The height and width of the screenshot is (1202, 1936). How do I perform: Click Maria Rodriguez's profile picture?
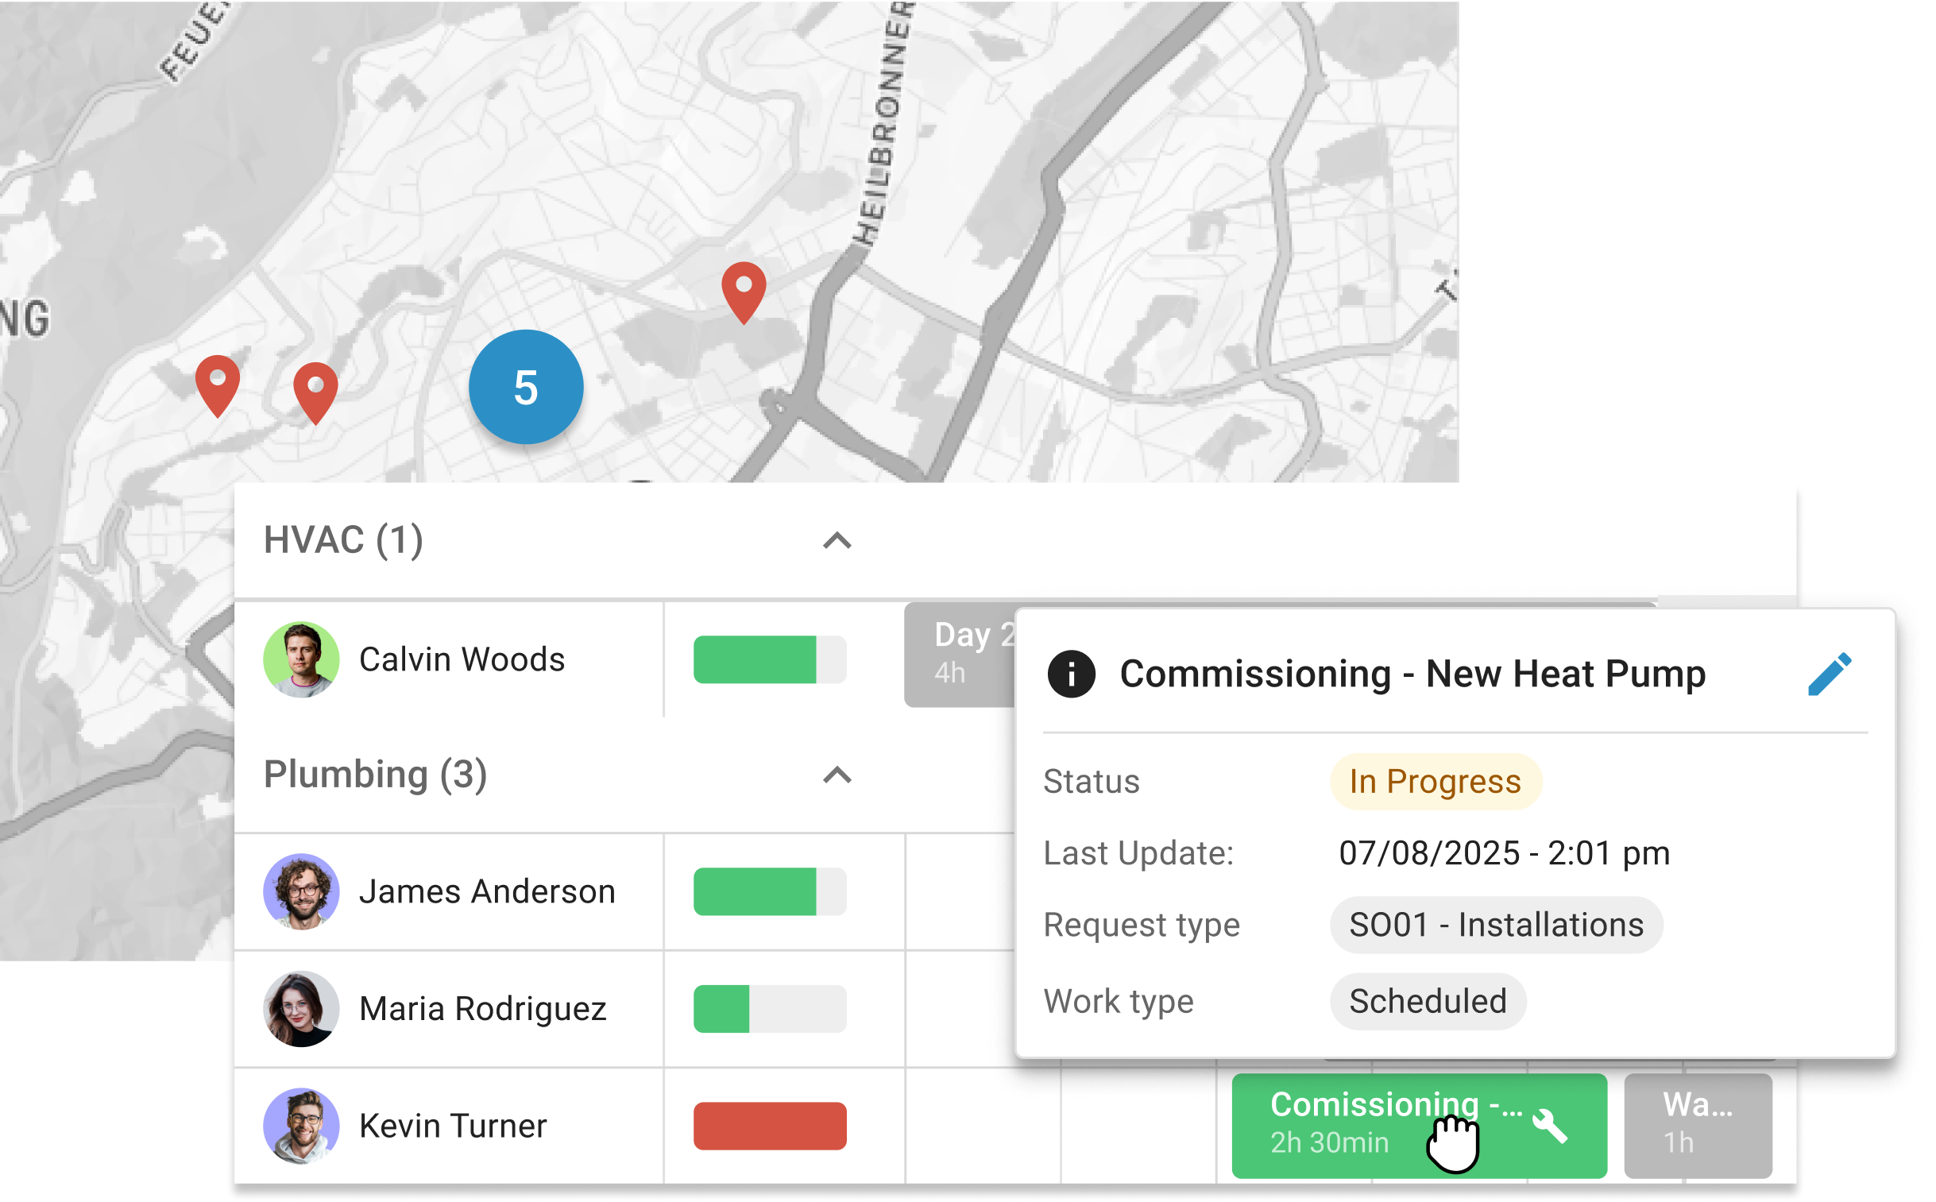pyautogui.click(x=301, y=1009)
